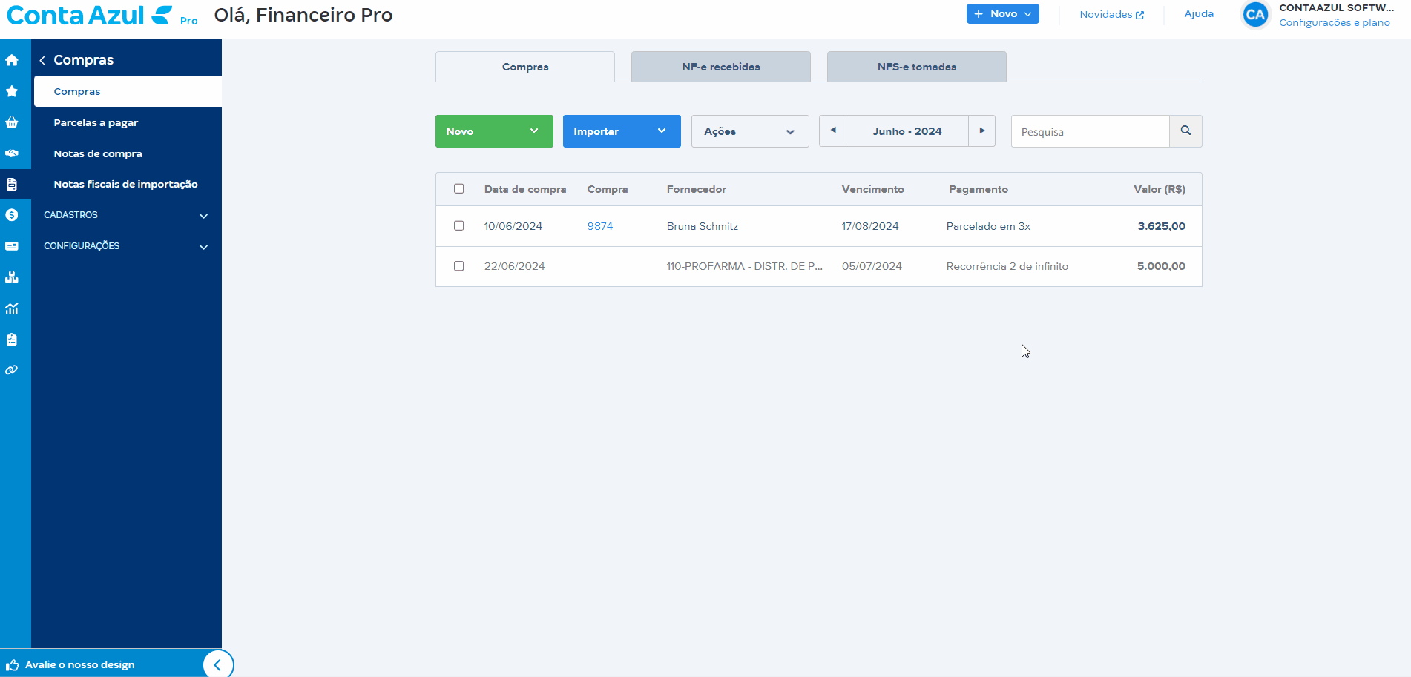Open the 10/06/2024 purchase date link

pyautogui.click(x=513, y=226)
